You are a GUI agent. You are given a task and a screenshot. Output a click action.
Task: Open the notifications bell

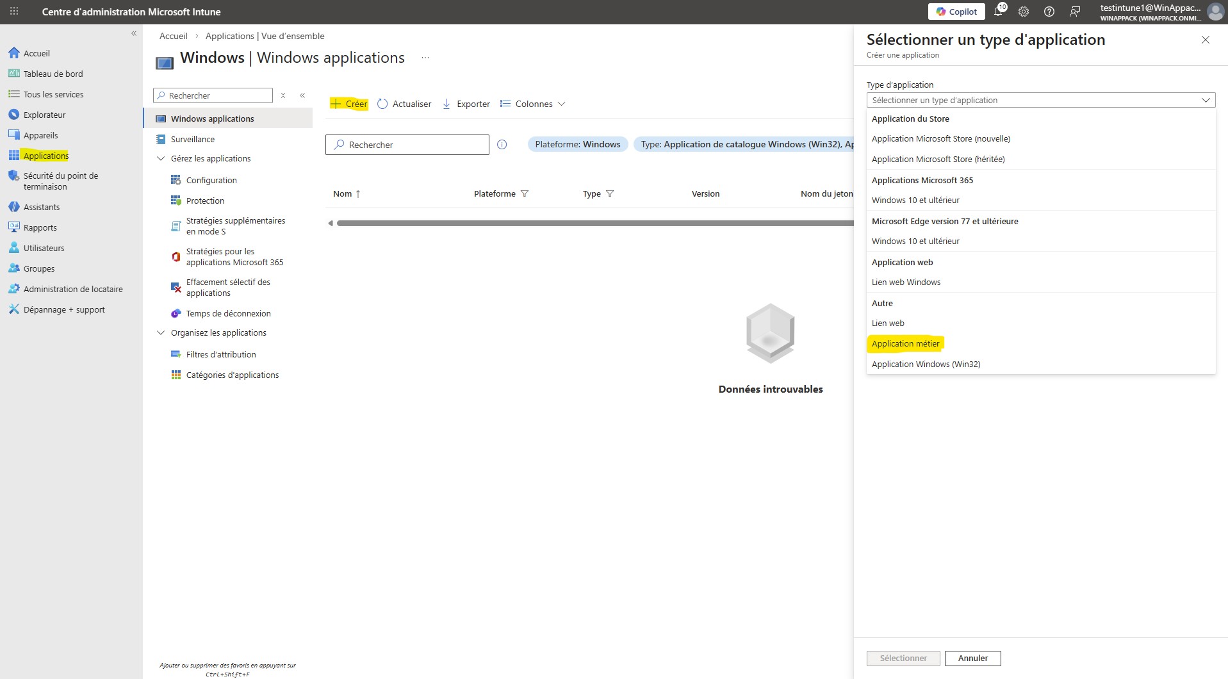(x=997, y=12)
